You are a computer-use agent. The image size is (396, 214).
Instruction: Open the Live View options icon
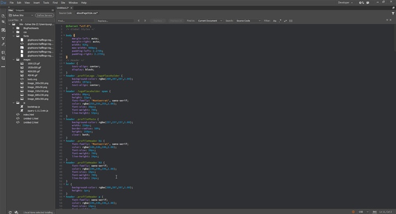pyautogui.click(x=3, y=30)
